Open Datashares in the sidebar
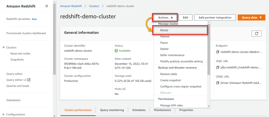This screenshot has height=117, width=269. (14, 100)
